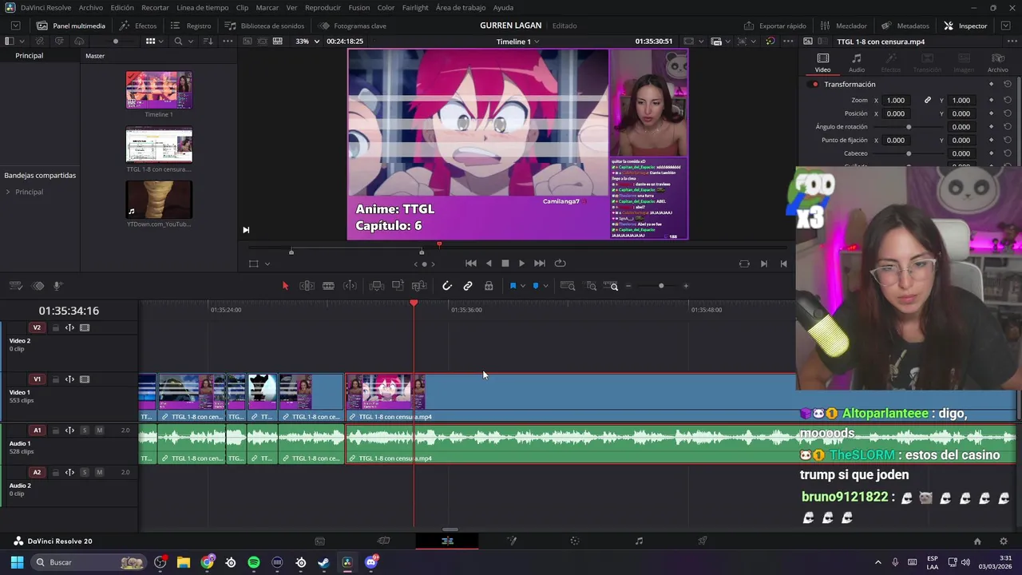Select the Timeline 1 thumbnail in media pool
This screenshot has width=1022, height=575.
click(x=159, y=90)
